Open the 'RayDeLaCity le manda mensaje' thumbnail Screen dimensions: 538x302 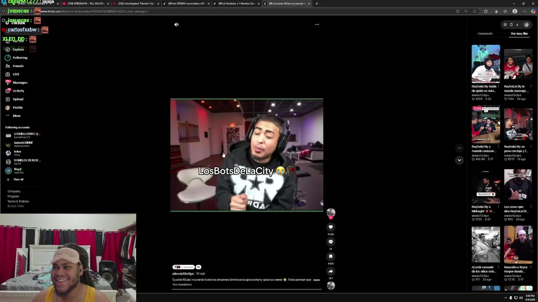518,63
